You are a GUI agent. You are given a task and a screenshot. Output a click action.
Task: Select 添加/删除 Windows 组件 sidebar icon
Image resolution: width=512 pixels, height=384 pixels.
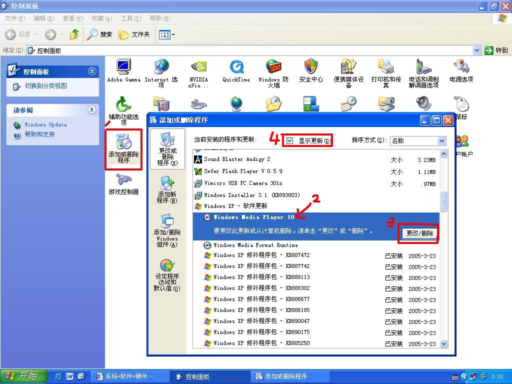(167, 230)
